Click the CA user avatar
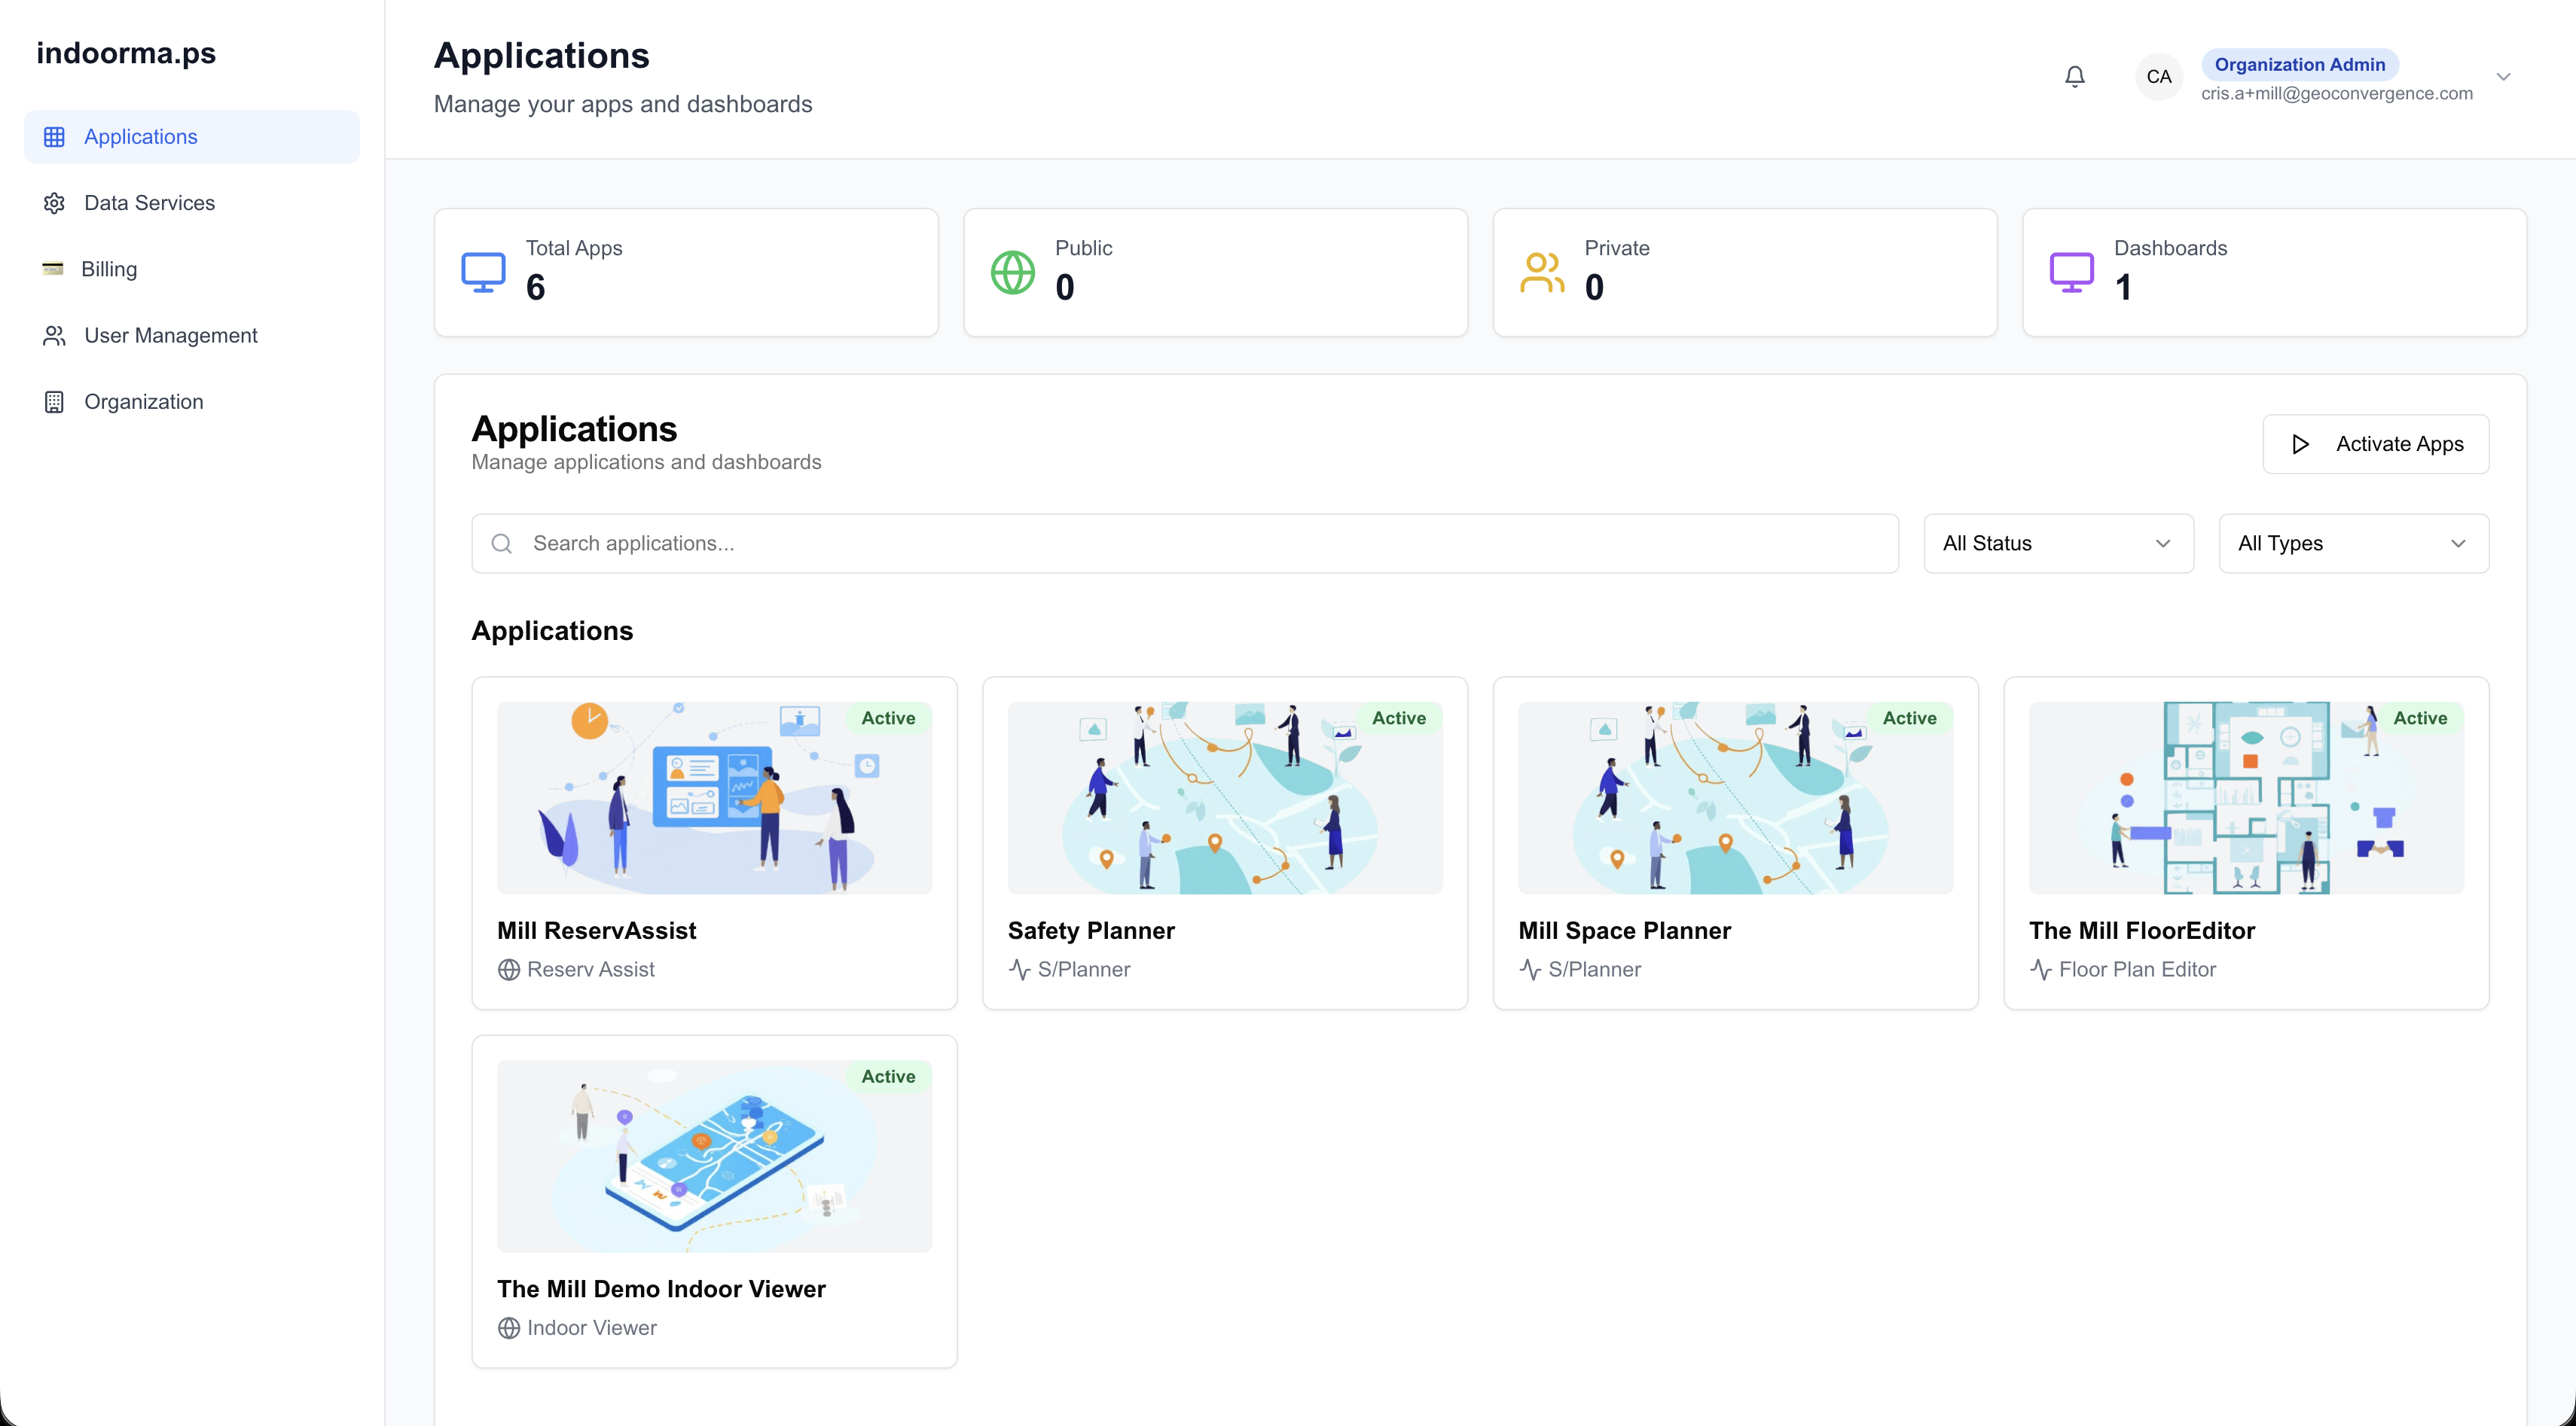The width and height of the screenshot is (2576, 1426). tap(2159, 77)
